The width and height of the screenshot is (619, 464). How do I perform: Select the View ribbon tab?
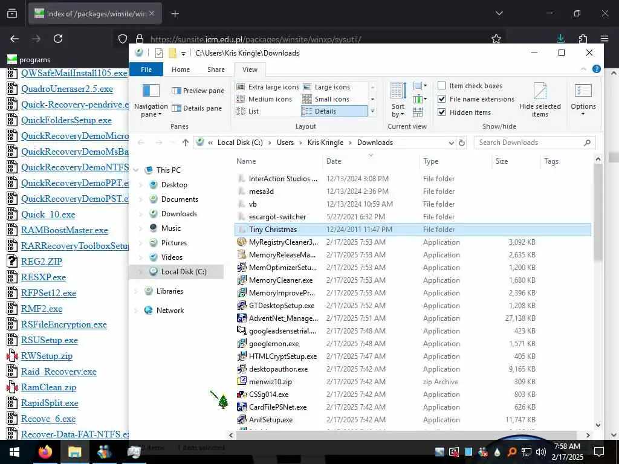250,69
